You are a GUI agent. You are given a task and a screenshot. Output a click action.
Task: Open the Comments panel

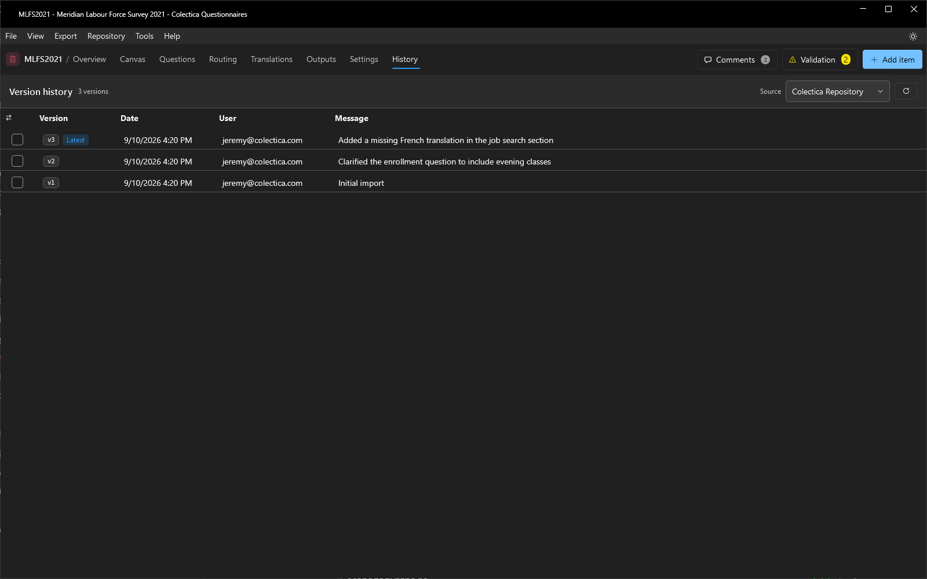coord(737,60)
